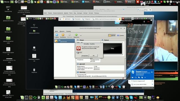
Task: Open the Справка menu in VirtualBox
Action: (x=68, y=31)
